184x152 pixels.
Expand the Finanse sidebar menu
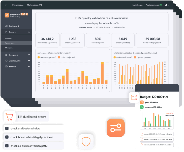[29, 67]
